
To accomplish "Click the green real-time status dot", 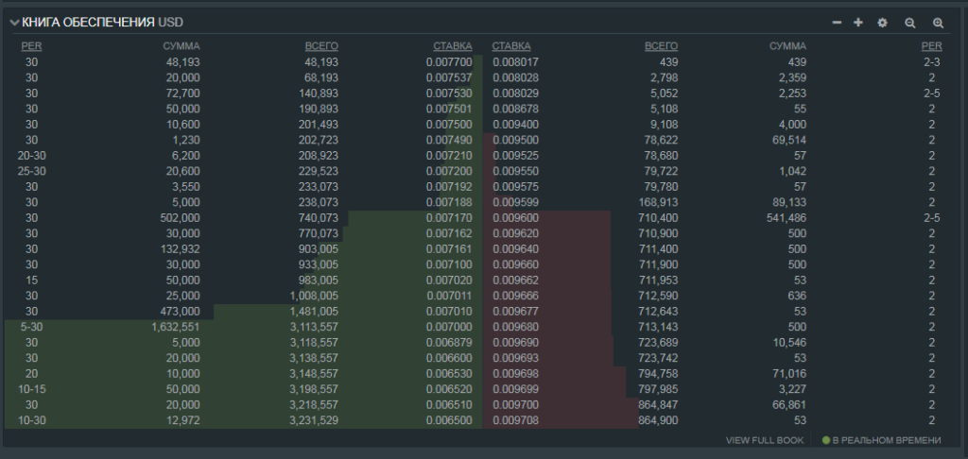I will [826, 440].
